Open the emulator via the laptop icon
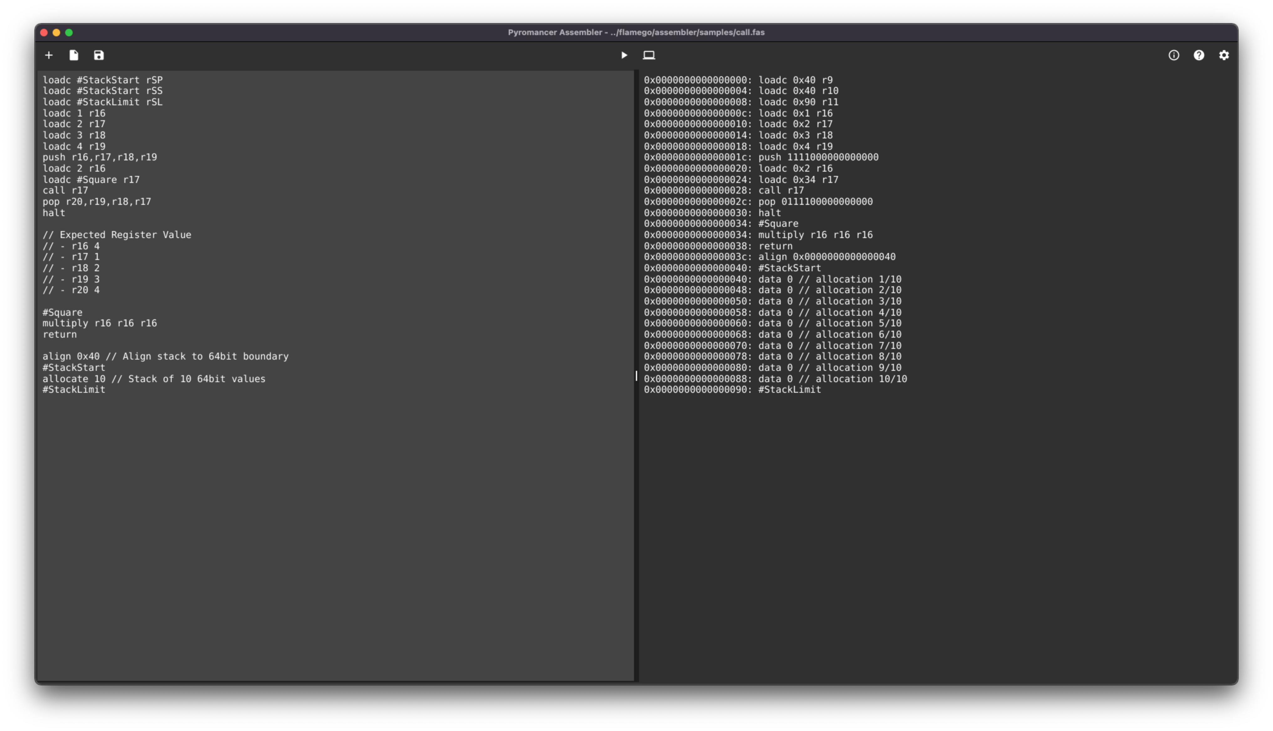The height and width of the screenshot is (731, 1273). pyautogui.click(x=649, y=55)
